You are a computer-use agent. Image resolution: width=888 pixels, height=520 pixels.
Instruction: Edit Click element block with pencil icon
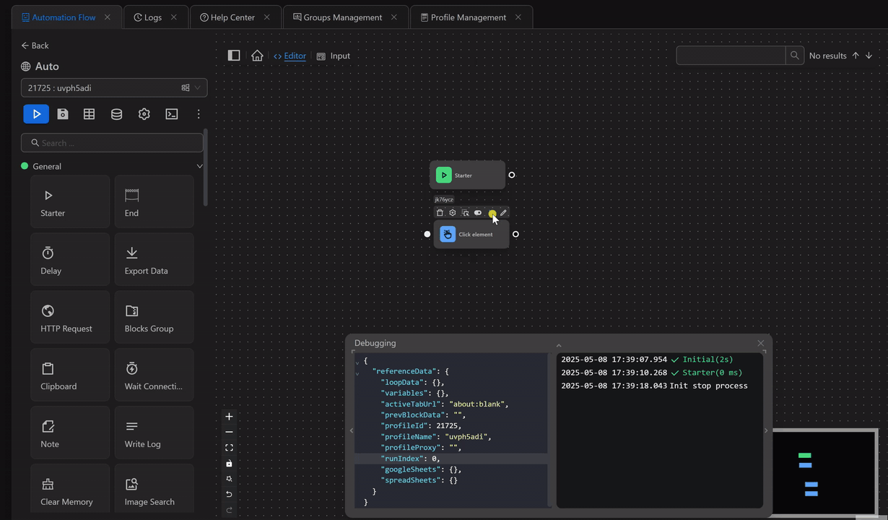tap(503, 213)
